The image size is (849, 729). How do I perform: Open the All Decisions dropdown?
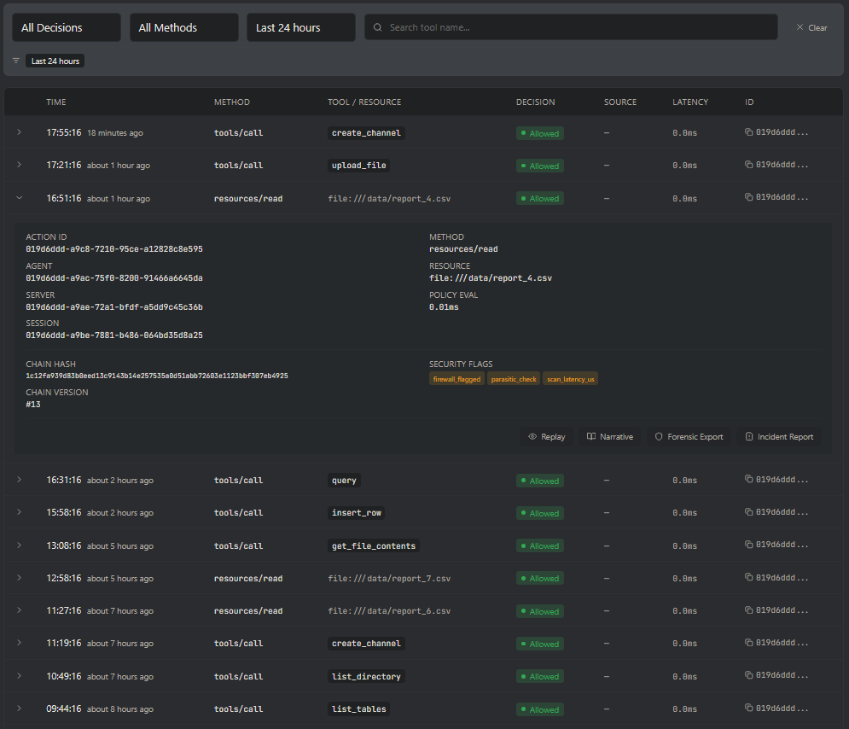point(66,26)
